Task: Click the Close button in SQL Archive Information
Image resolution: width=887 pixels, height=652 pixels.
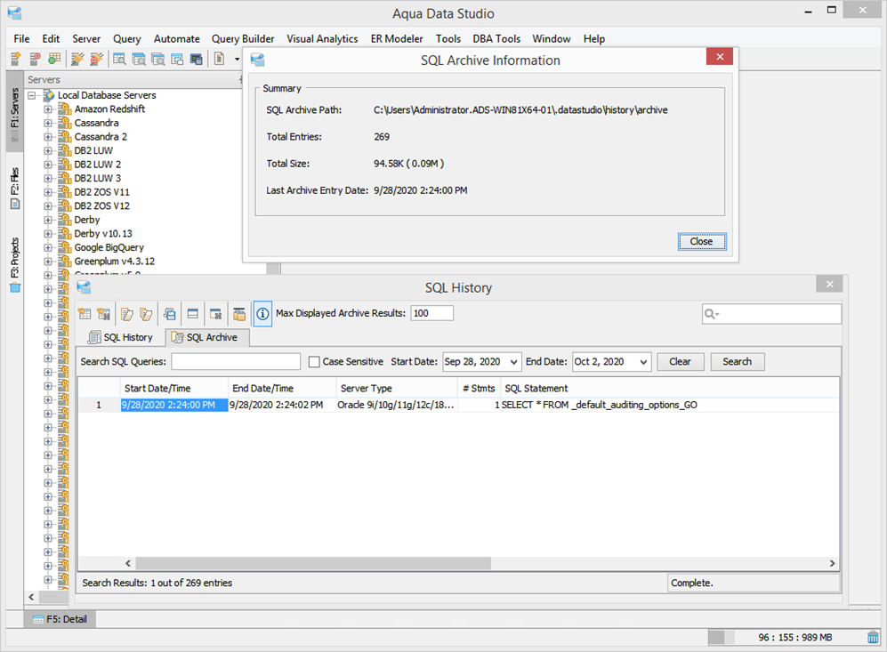Action: [701, 241]
